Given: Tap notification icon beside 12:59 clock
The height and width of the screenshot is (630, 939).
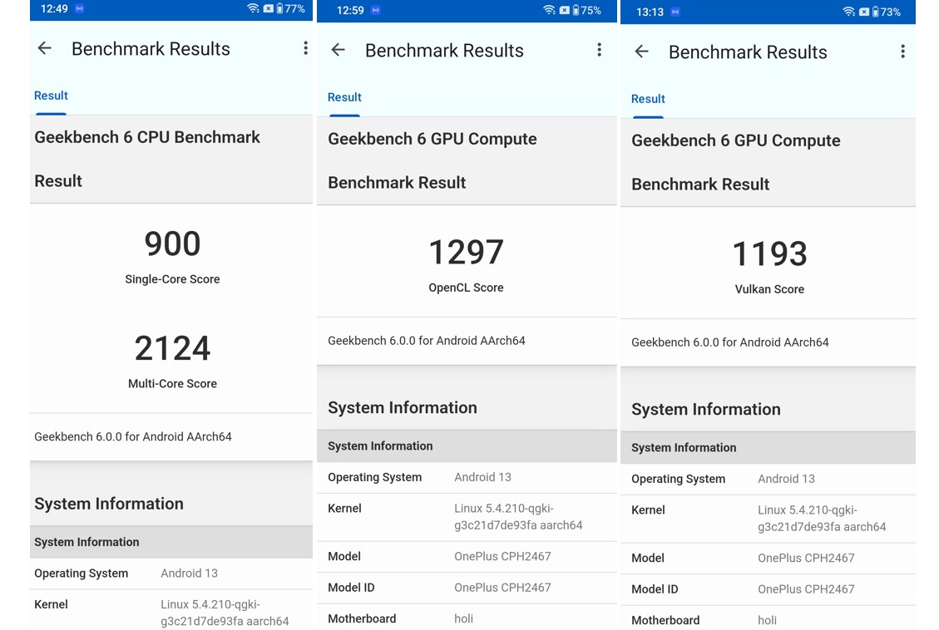Looking at the screenshot, I should point(375,10).
